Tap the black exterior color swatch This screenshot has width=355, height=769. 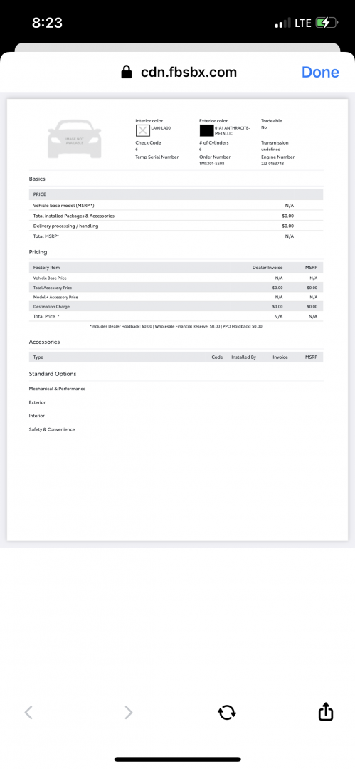(206, 130)
